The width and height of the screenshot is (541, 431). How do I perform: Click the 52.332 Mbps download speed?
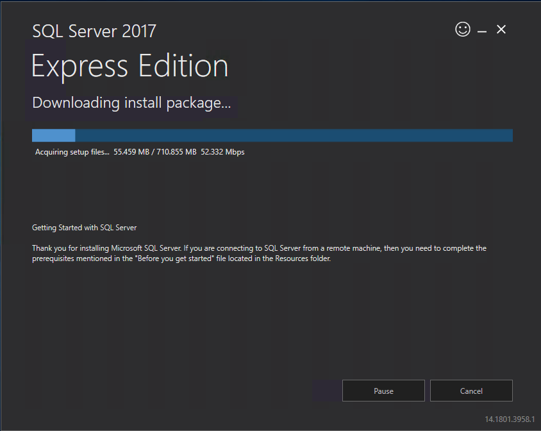[x=222, y=152]
